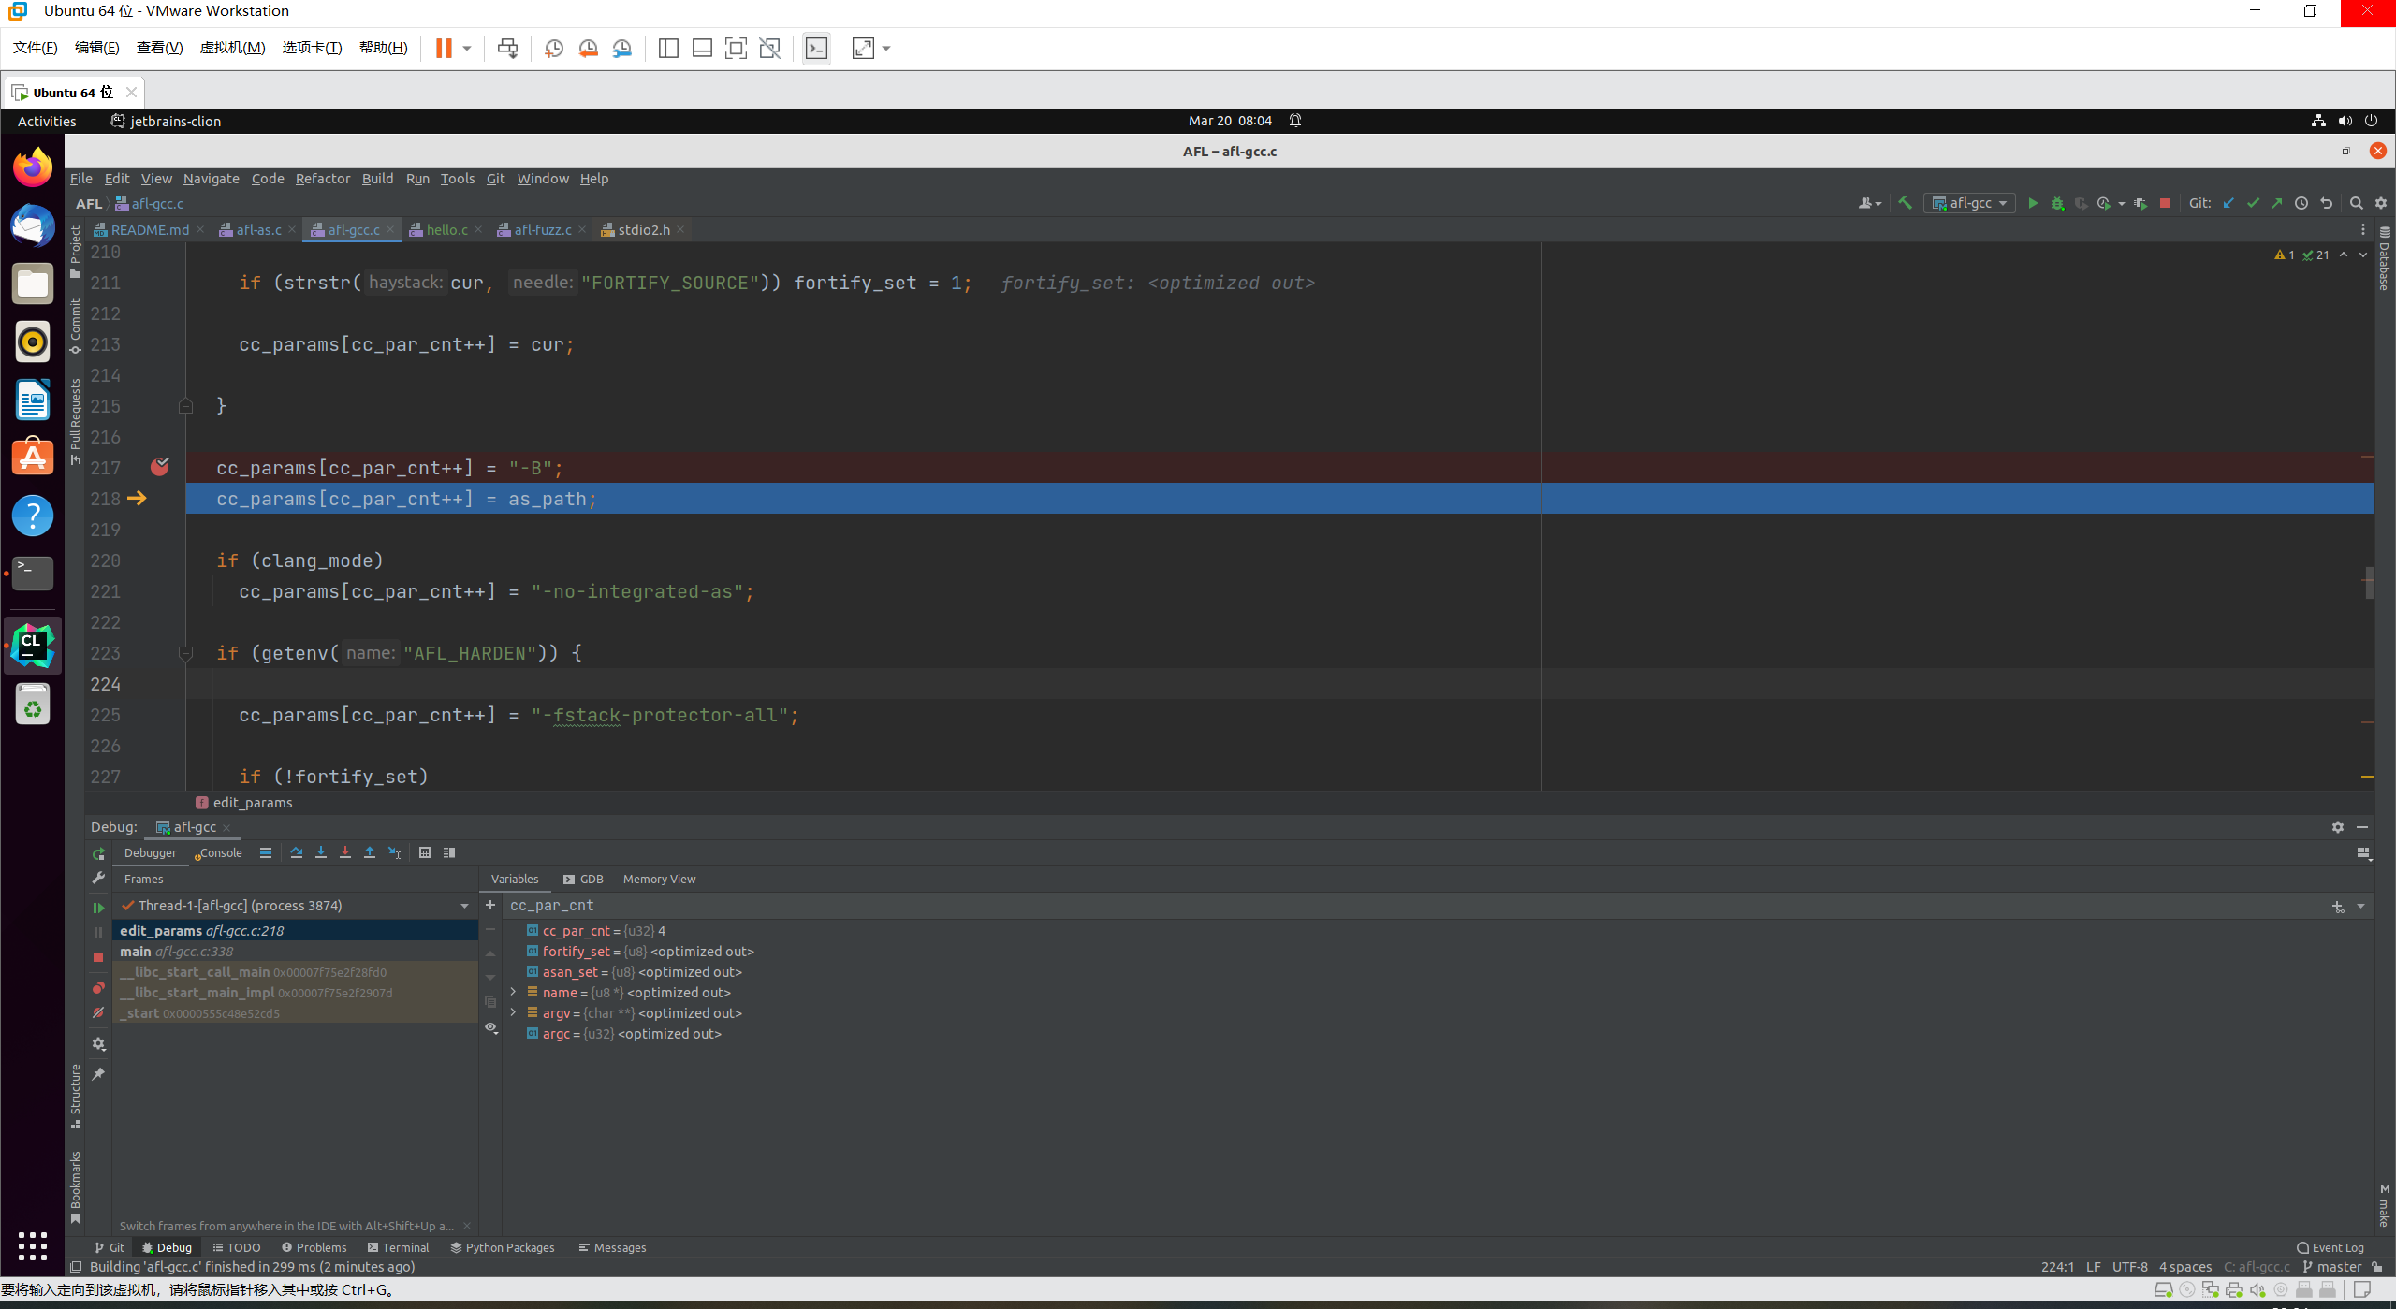Click the Run to Cursor icon

[x=394, y=852]
